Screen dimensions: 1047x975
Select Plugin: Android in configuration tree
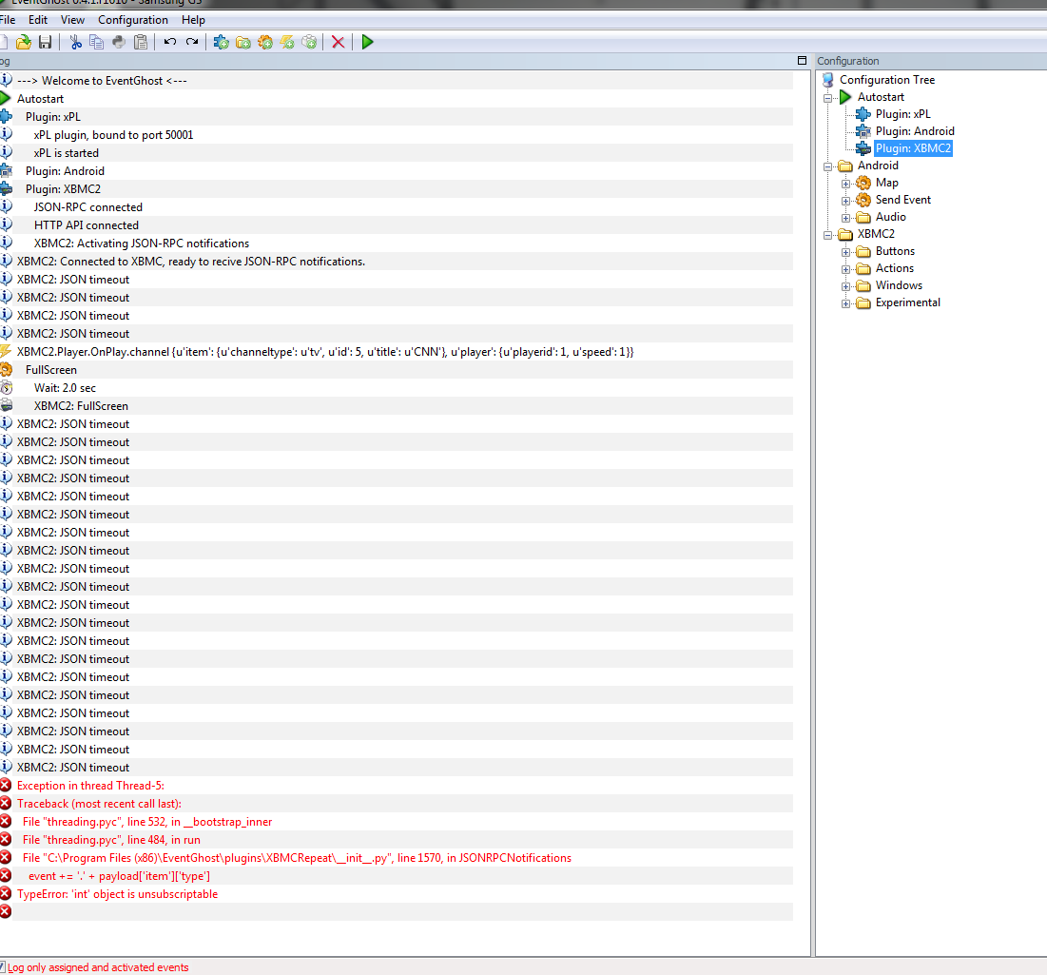(x=915, y=131)
